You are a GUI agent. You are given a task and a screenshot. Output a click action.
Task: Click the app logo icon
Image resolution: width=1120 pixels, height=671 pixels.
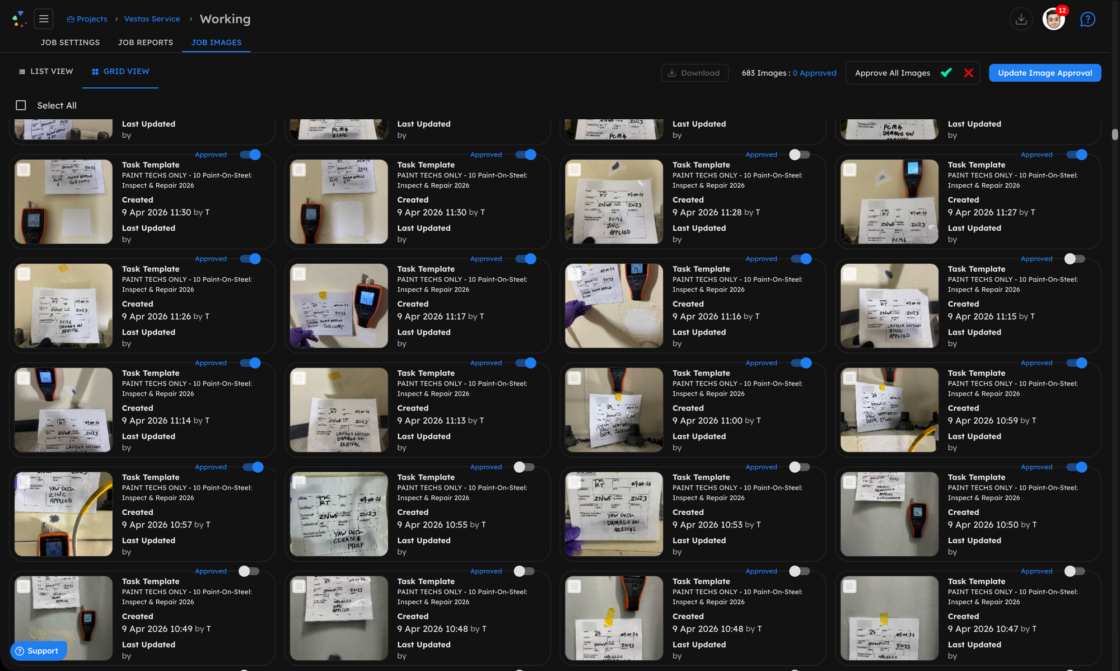19,19
